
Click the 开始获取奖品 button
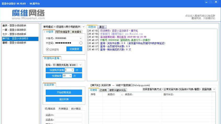(x=64, y=92)
